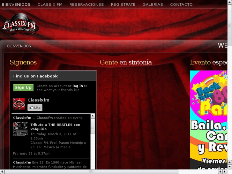Click the 'Classix FM, Prol. Paseo Montejo' address text
Viewport: 232px width, 174px height.
[58, 145]
